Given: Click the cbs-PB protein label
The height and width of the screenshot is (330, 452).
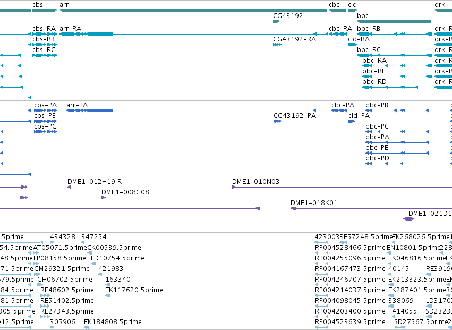Looking at the screenshot, I should (x=45, y=116).
